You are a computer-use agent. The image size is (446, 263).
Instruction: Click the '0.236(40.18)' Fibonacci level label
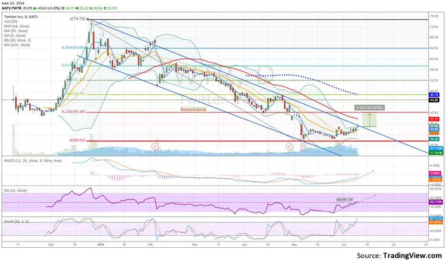coord(73,111)
